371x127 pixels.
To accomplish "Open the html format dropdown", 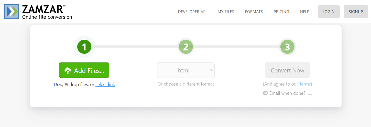I will click(186, 70).
